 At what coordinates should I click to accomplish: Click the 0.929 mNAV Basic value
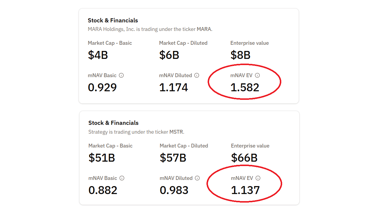(x=102, y=87)
